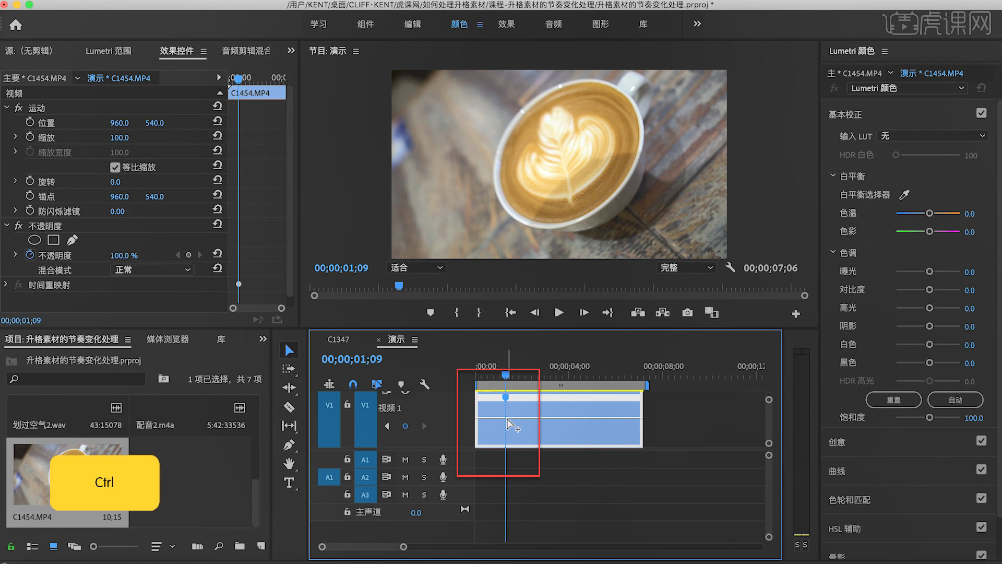Select the Hand tool

point(289,463)
